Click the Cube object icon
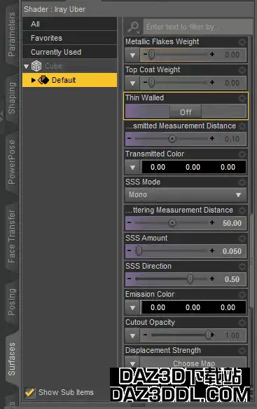The width and height of the screenshot is (257, 409). point(36,66)
